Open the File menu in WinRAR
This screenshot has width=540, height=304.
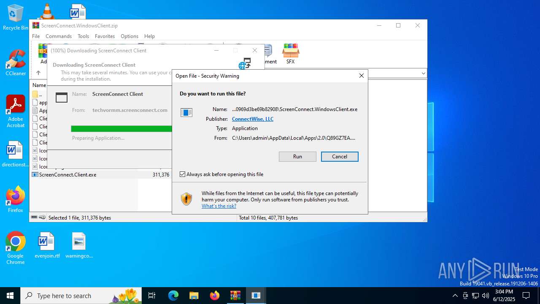[x=36, y=36]
